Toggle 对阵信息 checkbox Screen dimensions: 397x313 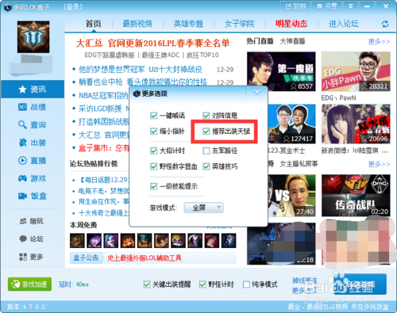tap(206, 116)
